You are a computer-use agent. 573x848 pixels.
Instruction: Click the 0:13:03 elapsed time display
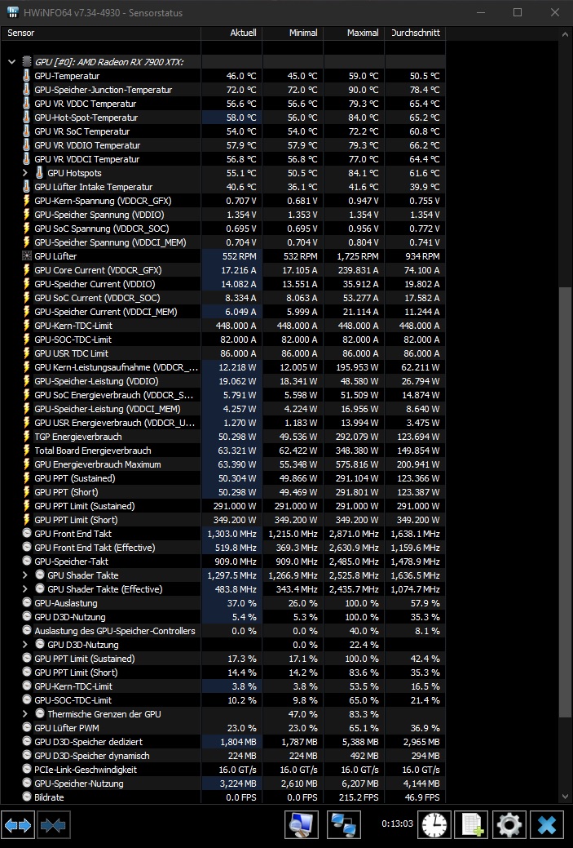[x=397, y=824]
